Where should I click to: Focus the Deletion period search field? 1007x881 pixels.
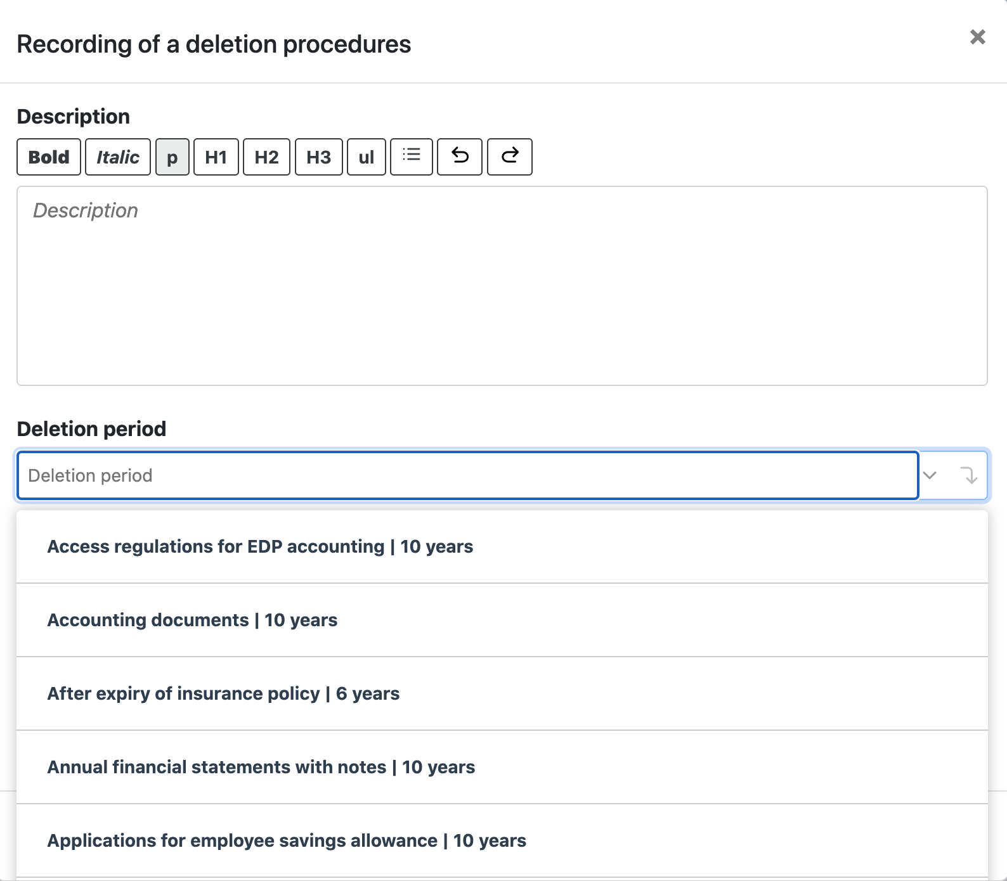tap(468, 475)
